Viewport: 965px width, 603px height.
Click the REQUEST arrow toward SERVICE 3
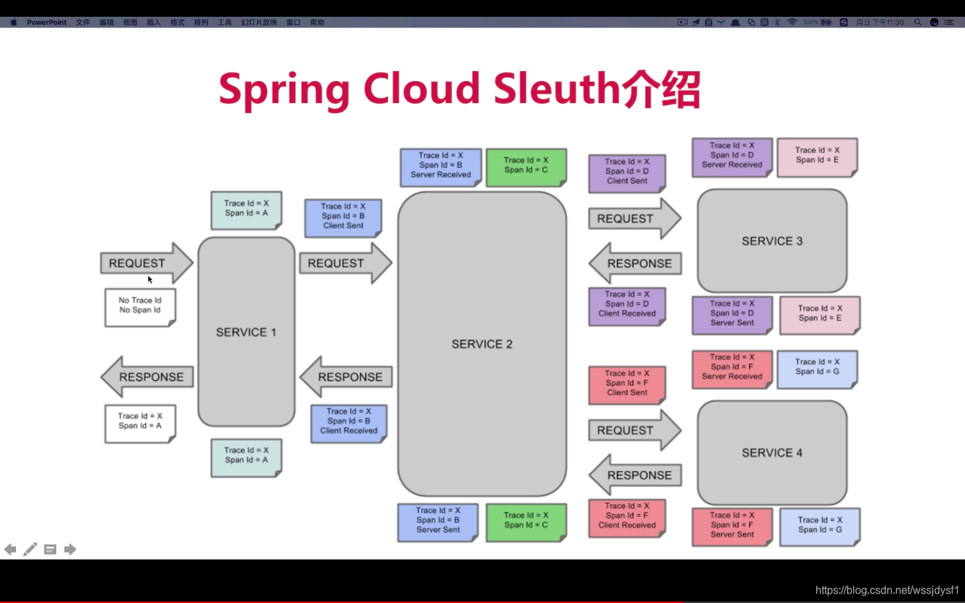click(635, 218)
